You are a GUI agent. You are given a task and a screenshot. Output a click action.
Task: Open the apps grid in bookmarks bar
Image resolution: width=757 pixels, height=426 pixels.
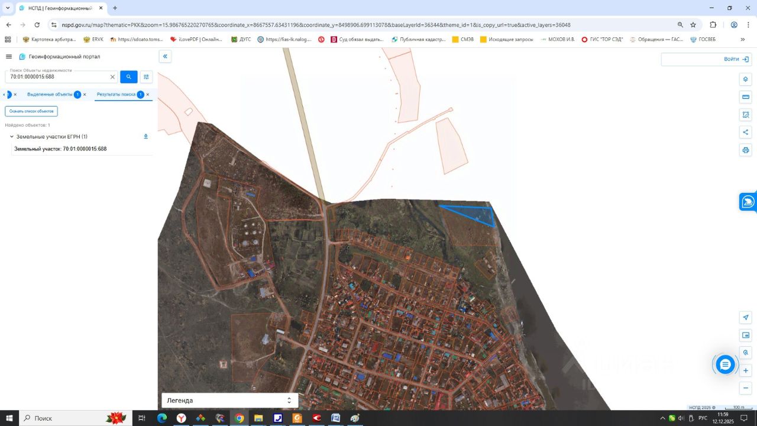click(x=8, y=40)
